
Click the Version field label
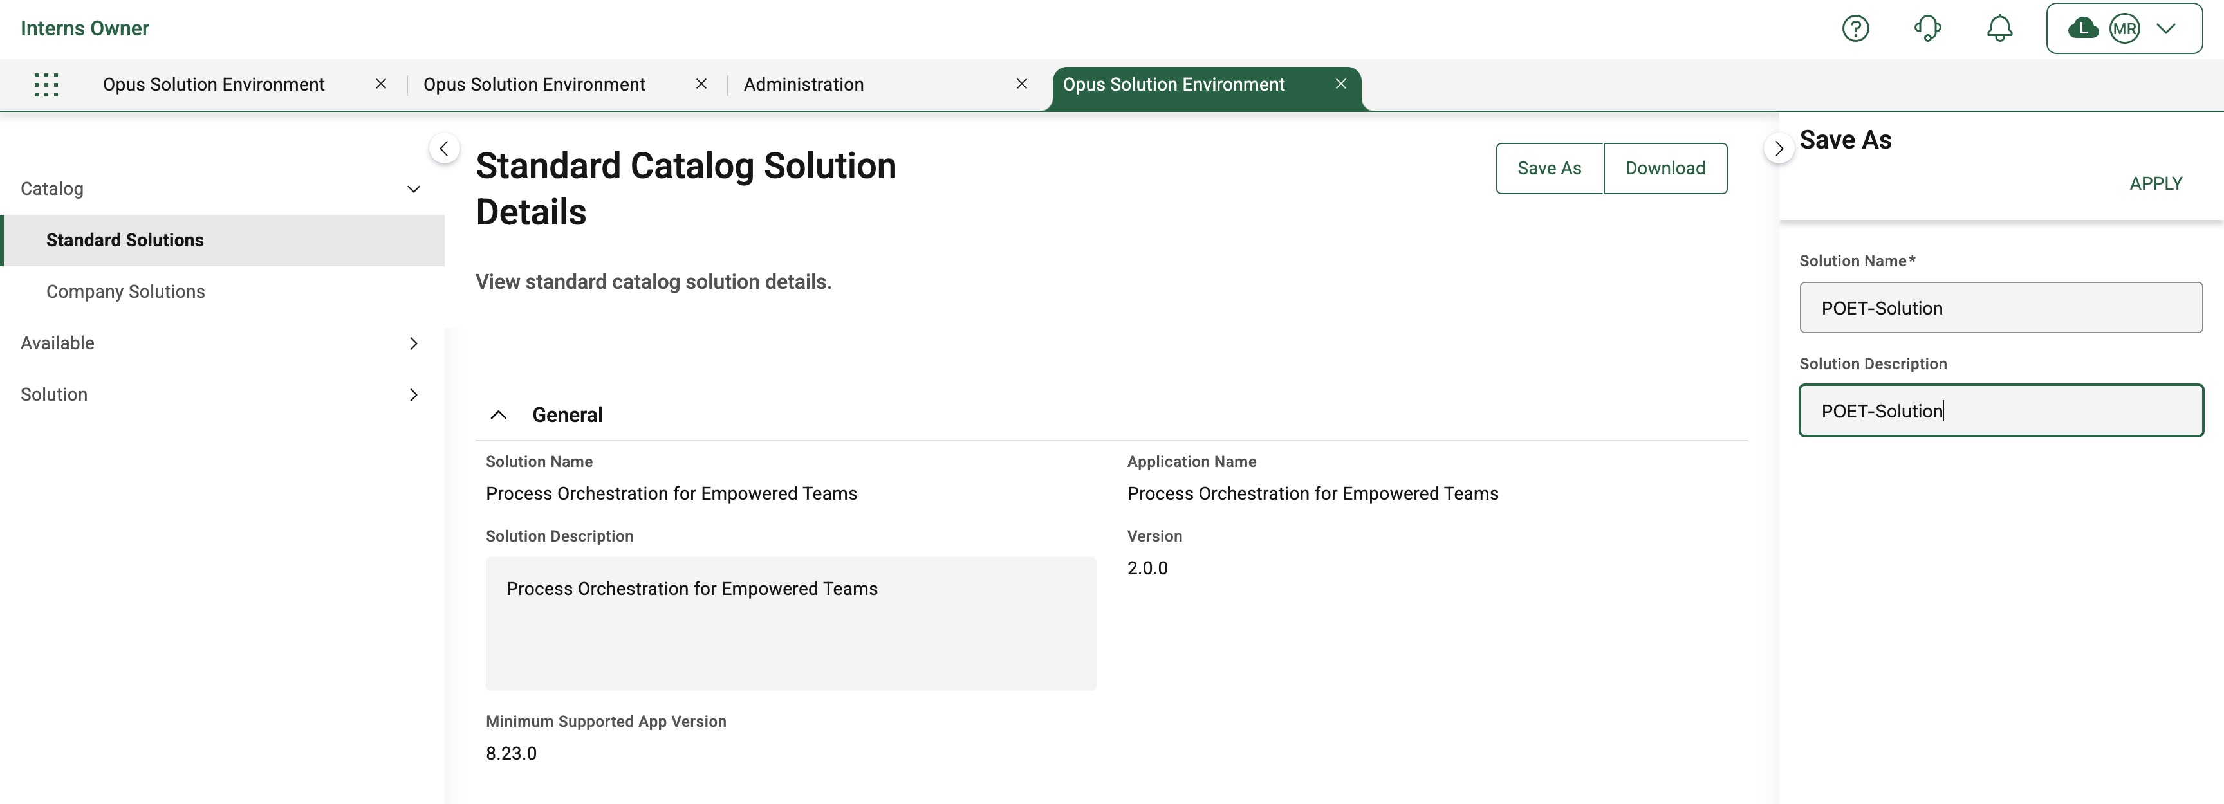coord(1154,536)
